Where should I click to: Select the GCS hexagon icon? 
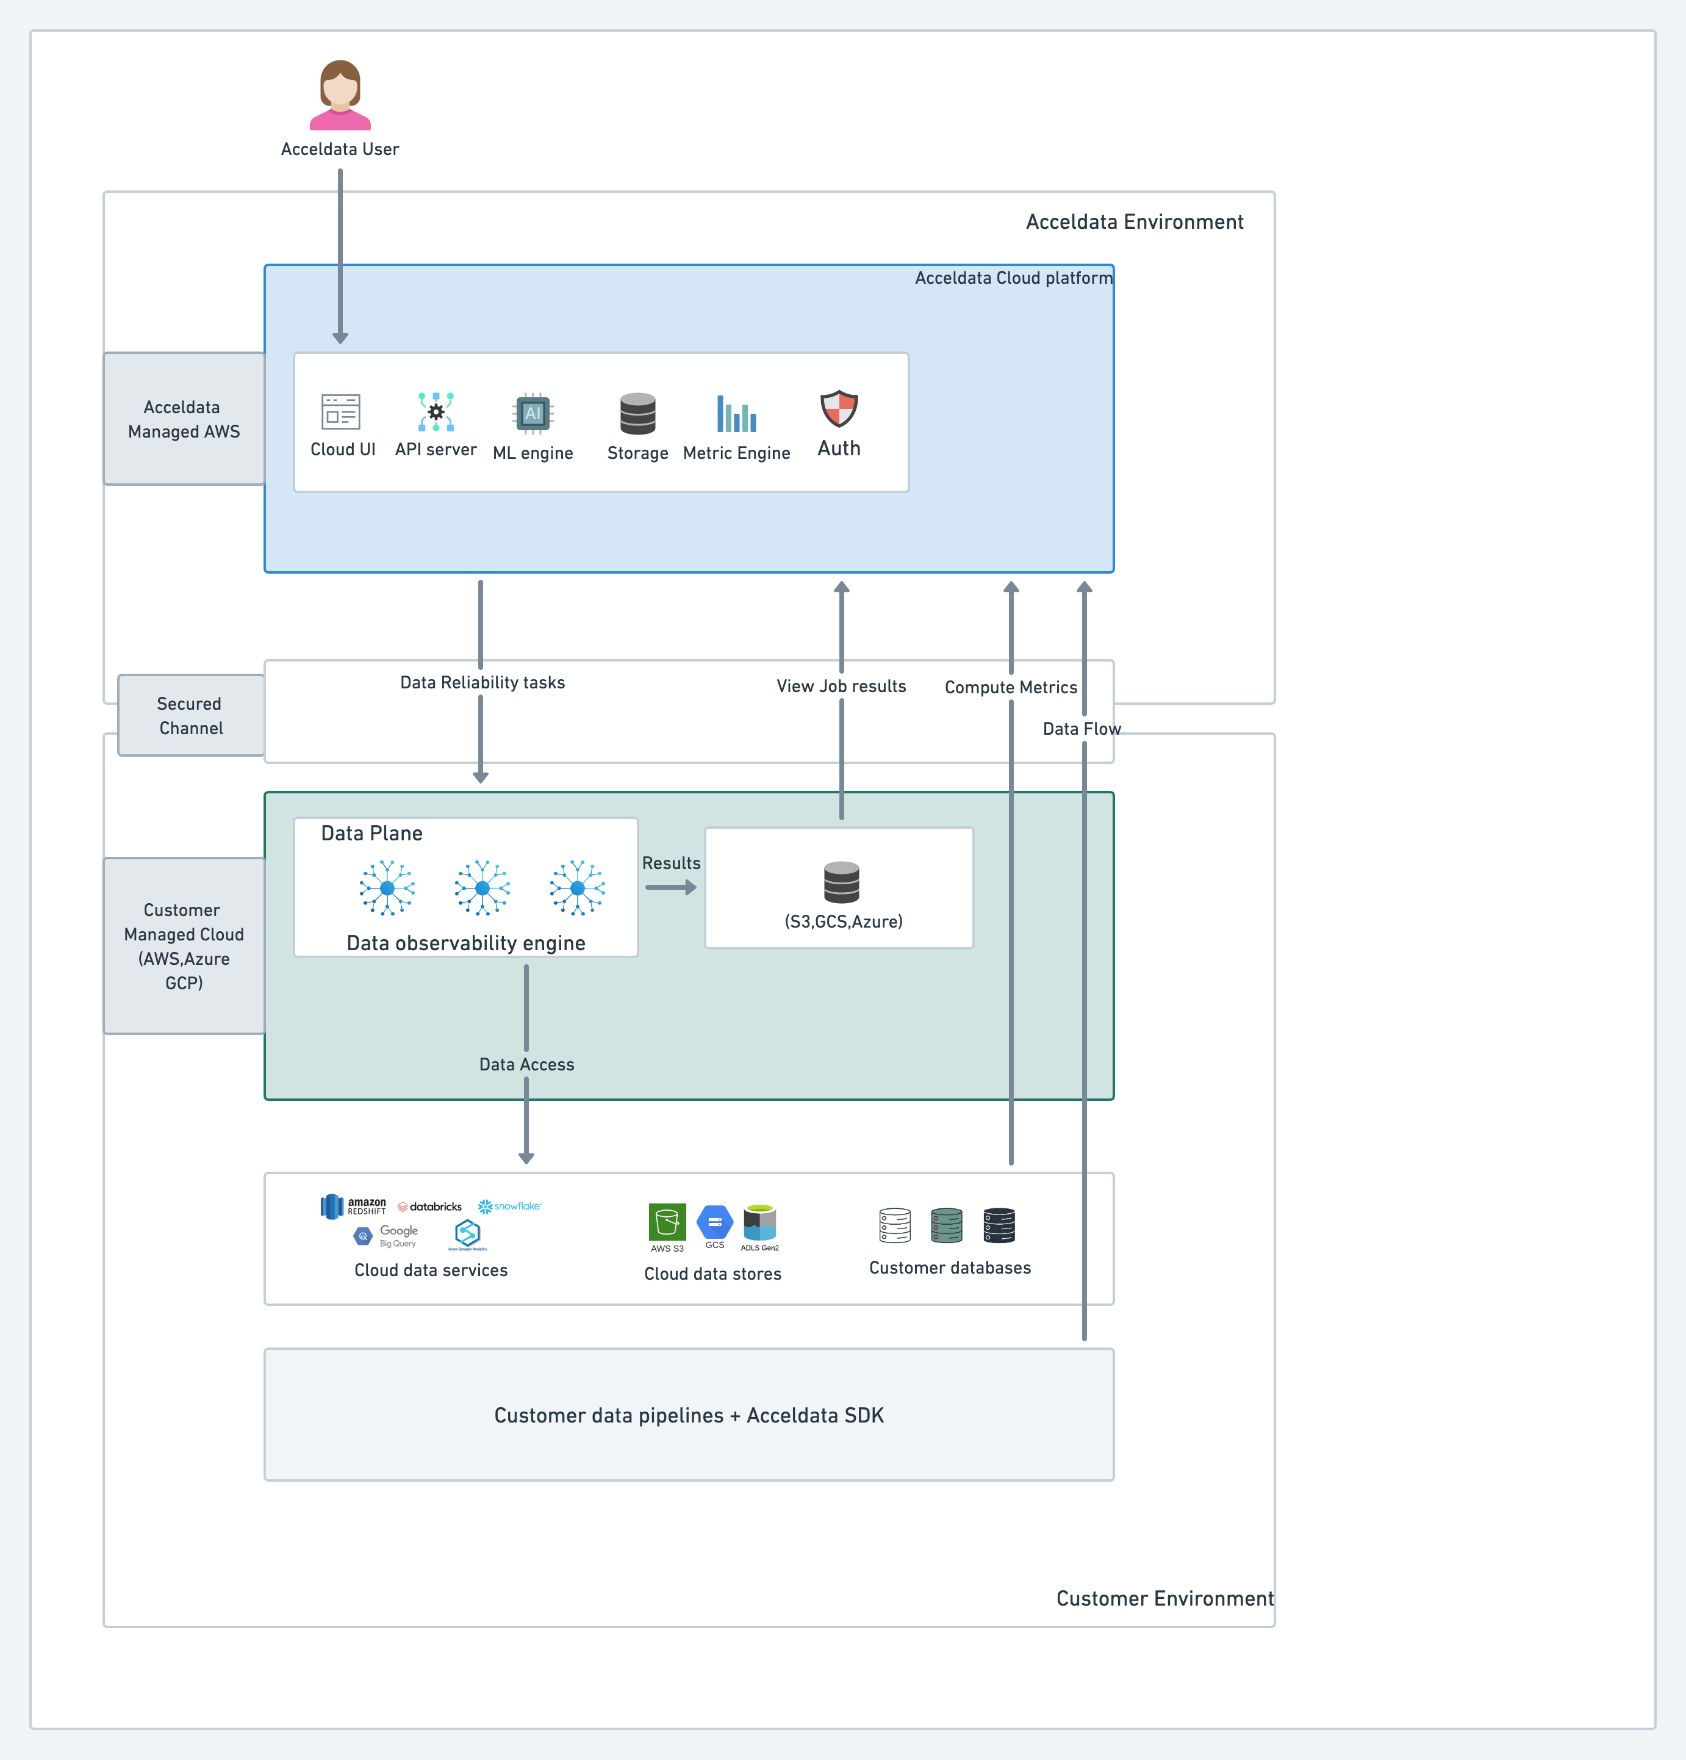(715, 1222)
